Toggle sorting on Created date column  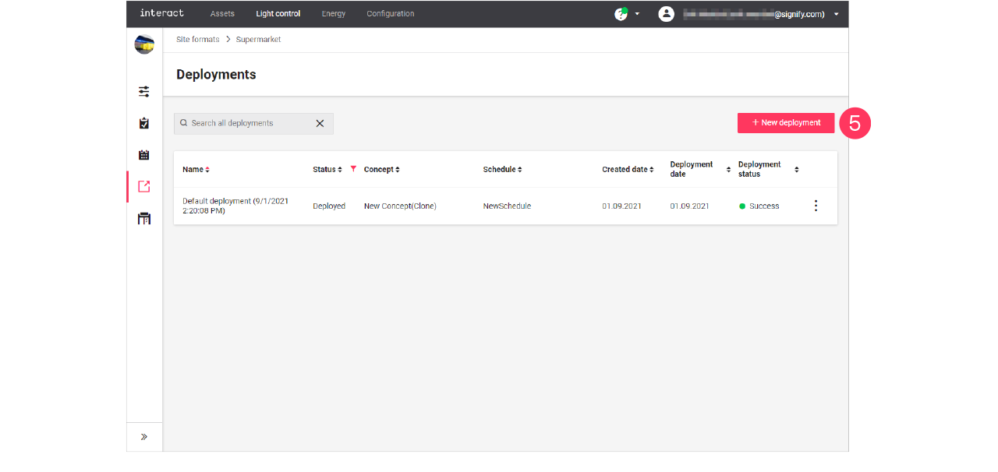[653, 169]
